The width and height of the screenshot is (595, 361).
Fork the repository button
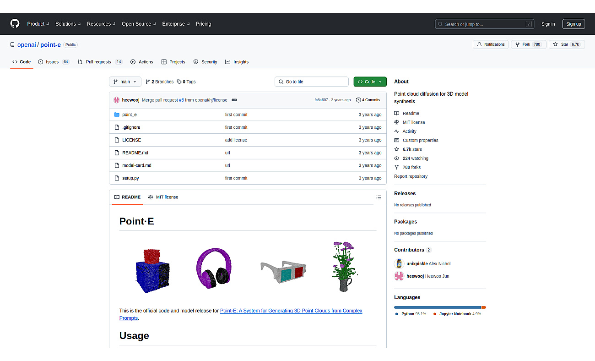(528, 44)
